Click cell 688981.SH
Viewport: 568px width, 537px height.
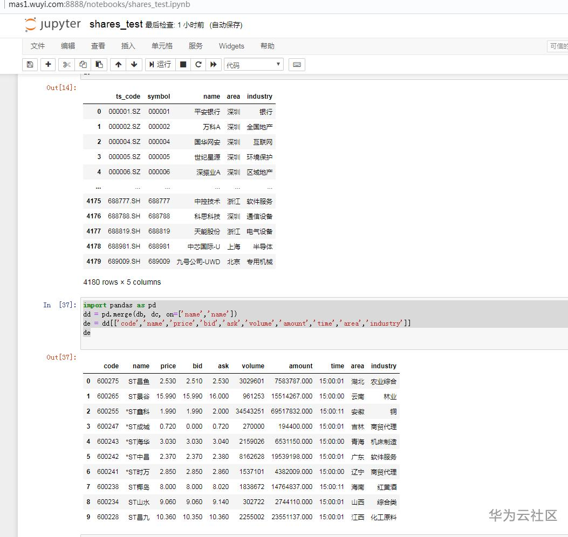[x=124, y=246]
